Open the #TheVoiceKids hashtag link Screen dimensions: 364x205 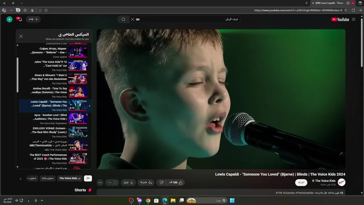[x=305, y=193]
